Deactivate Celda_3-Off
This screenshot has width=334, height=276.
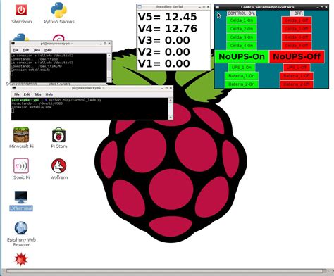click(297, 37)
